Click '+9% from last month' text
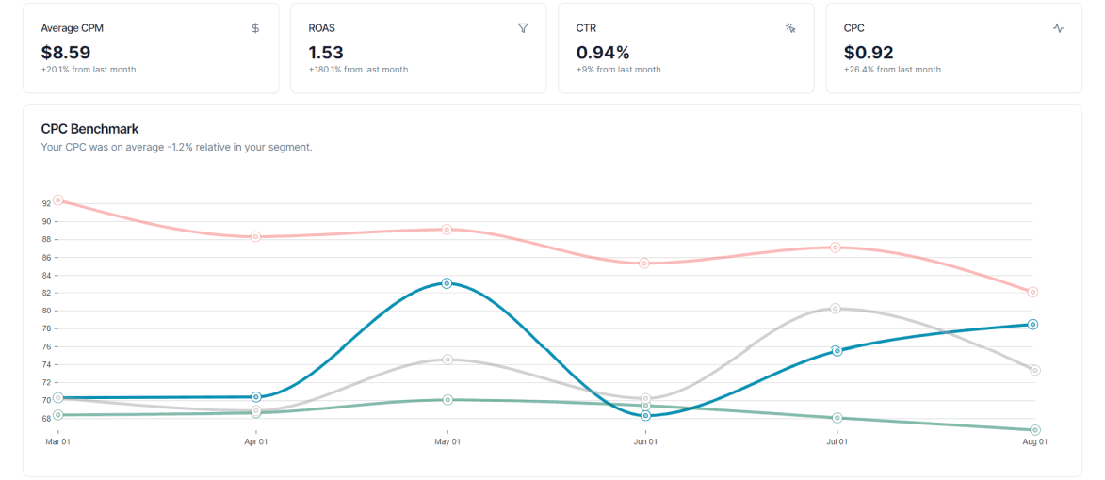Viewport: 1105px width, 480px height. [x=619, y=70]
